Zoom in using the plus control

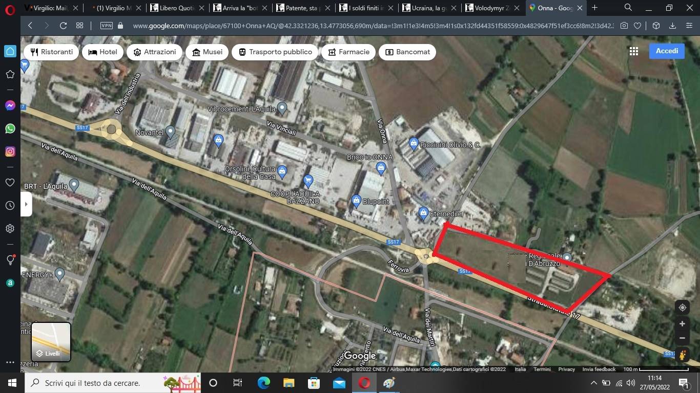click(x=683, y=323)
